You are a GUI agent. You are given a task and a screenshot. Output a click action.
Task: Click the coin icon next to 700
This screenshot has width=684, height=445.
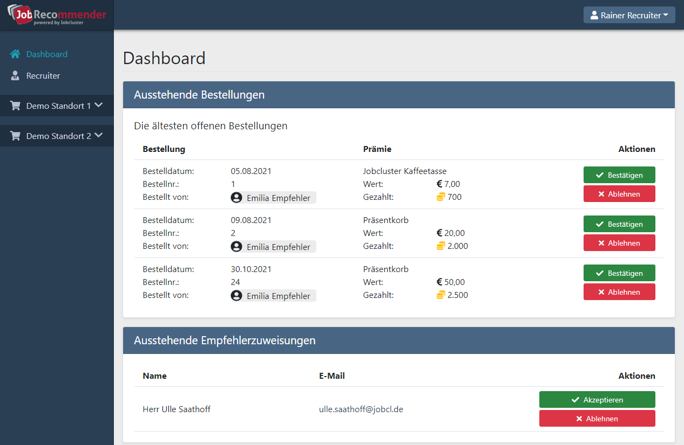click(441, 197)
